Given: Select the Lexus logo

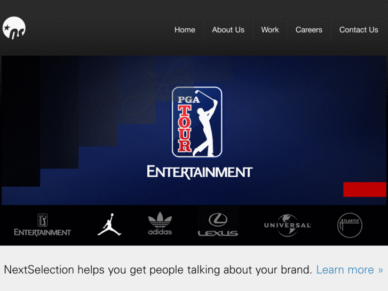Looking at the screenshot, I should [x=218, y=224].
